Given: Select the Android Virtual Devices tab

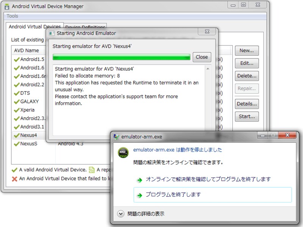Looking at the screenshot, I should (x=35, y=26).
